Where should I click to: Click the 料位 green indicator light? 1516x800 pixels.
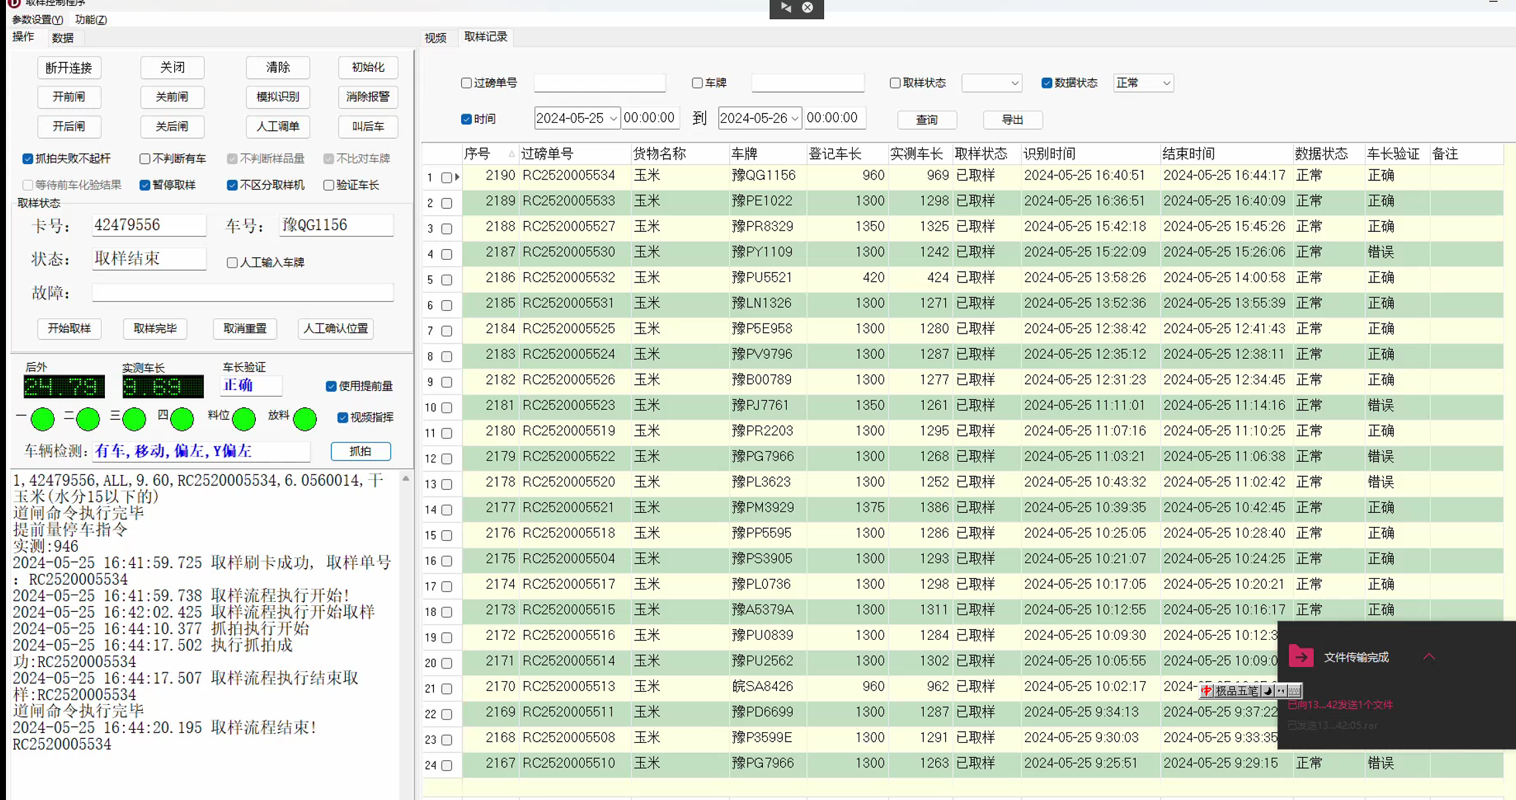coord(244,419)
